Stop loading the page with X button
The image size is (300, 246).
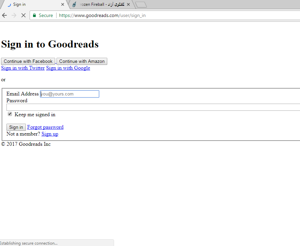pos(23,15)
